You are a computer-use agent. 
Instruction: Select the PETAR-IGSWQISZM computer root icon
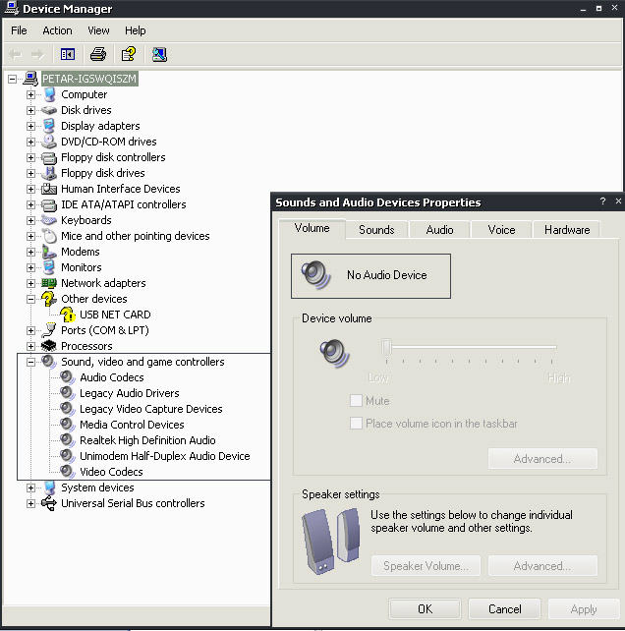tap(30, 79)
